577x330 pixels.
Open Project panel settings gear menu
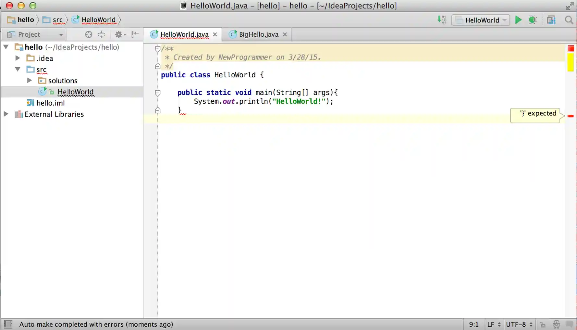(120, 34)
